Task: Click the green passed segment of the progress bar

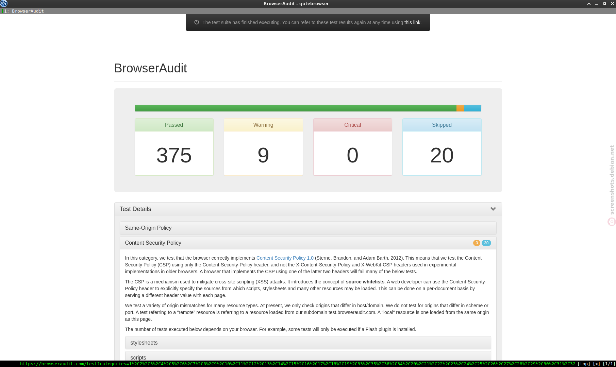Action: point(295,108)
